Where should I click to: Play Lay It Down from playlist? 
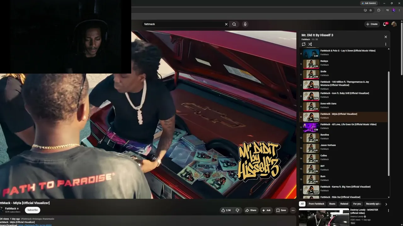343,54
